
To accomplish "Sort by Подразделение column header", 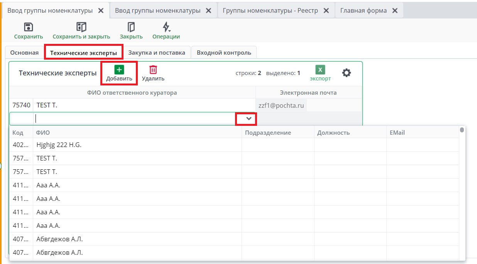I will tap(267, 133).
